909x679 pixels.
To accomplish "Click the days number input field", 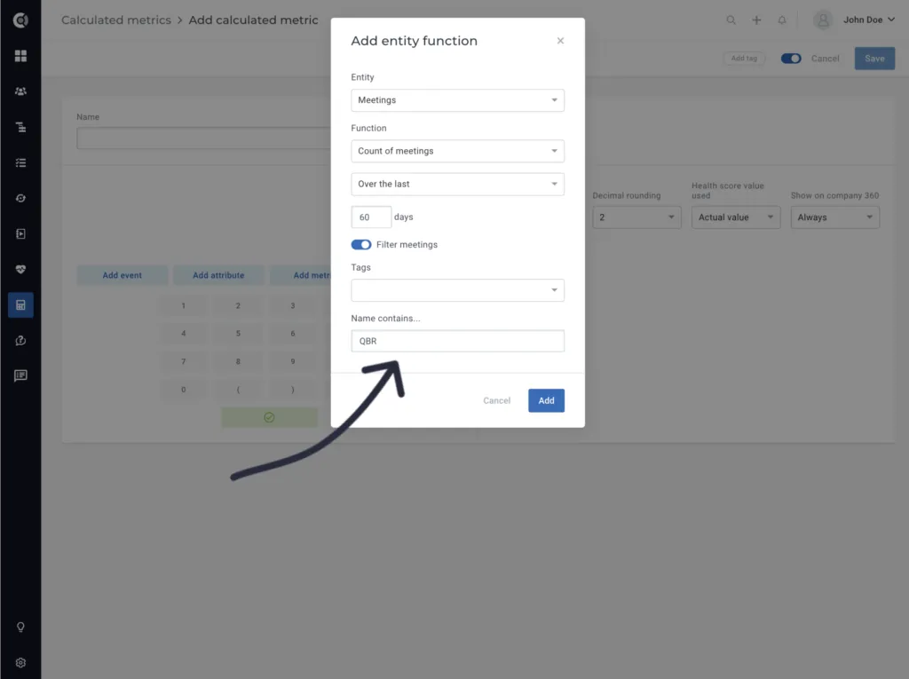I will (371, 217).
